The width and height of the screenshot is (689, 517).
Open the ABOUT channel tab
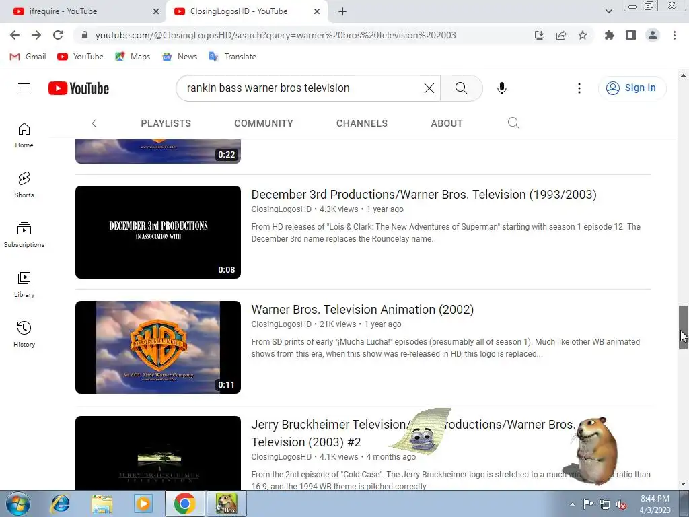pos(447,124)
